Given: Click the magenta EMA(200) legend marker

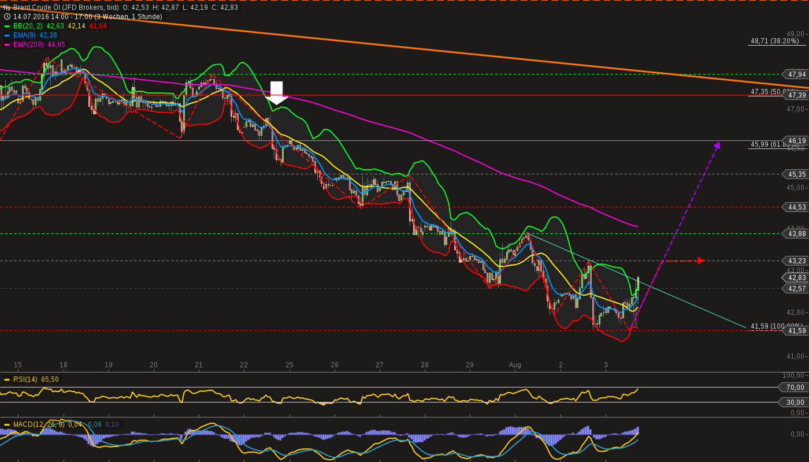Looking at the screenshot, I should [7, 44].
